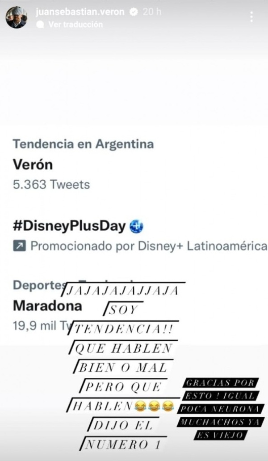Tap the black GRACIAS POR ESTO caption

click(220, 409)
